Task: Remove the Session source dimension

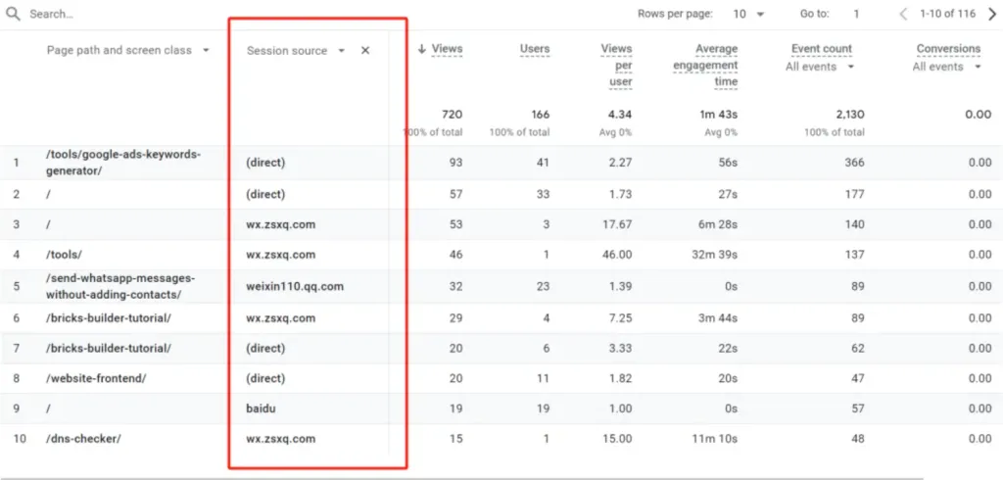Action: (365, 50)
